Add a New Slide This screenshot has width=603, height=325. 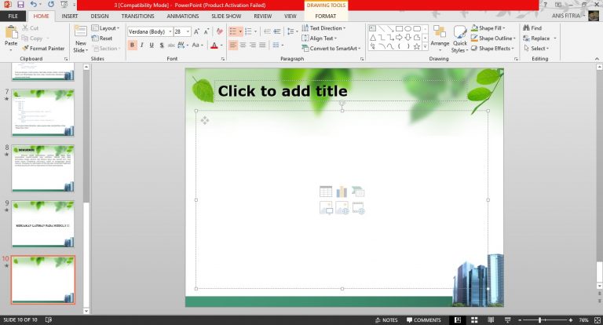pyautogui.click(x=81, y=39)
